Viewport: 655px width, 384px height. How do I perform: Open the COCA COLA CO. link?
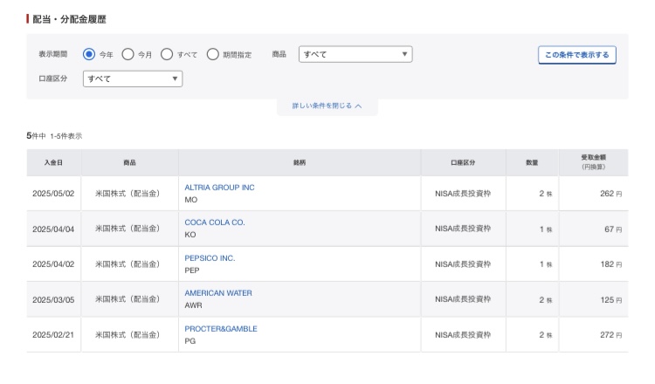[215, 223]
